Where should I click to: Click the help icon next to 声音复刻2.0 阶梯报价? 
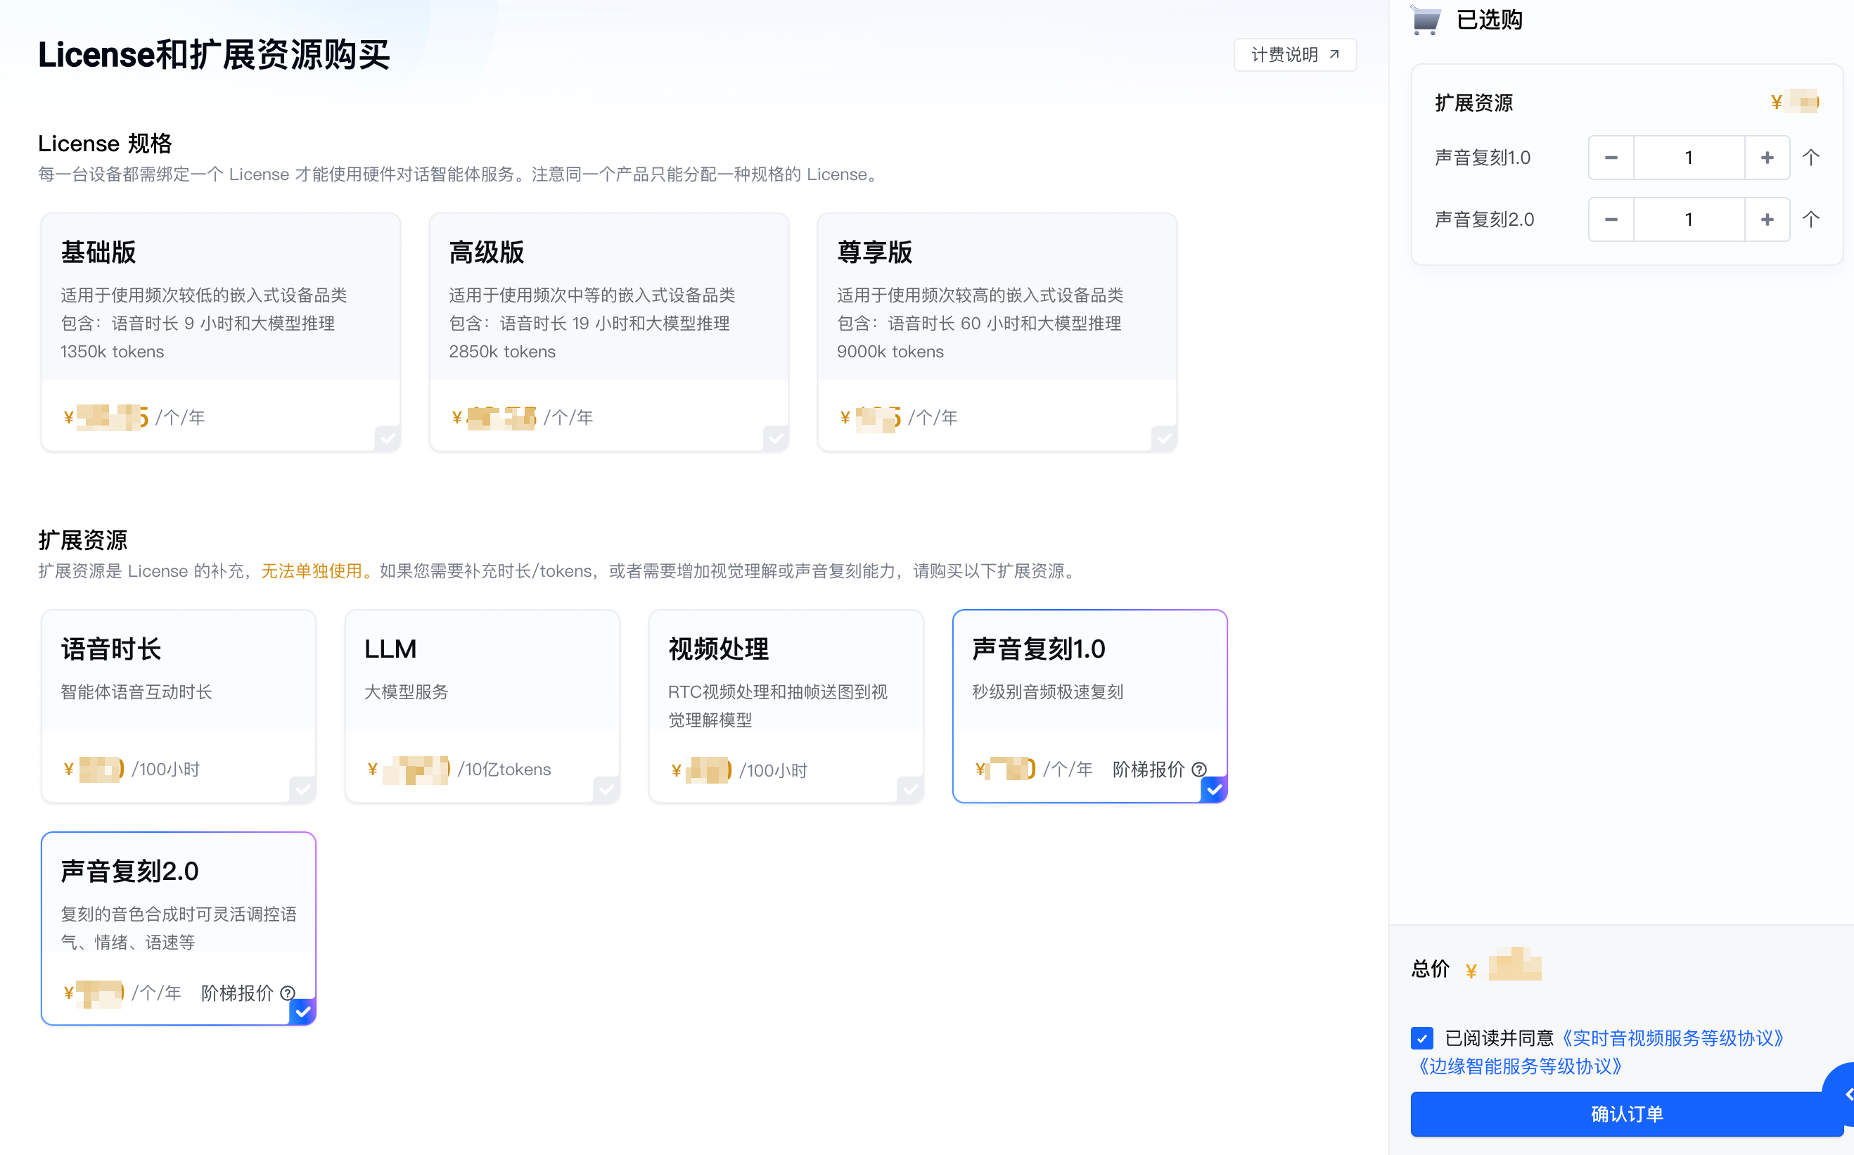(x=287, y=993)
